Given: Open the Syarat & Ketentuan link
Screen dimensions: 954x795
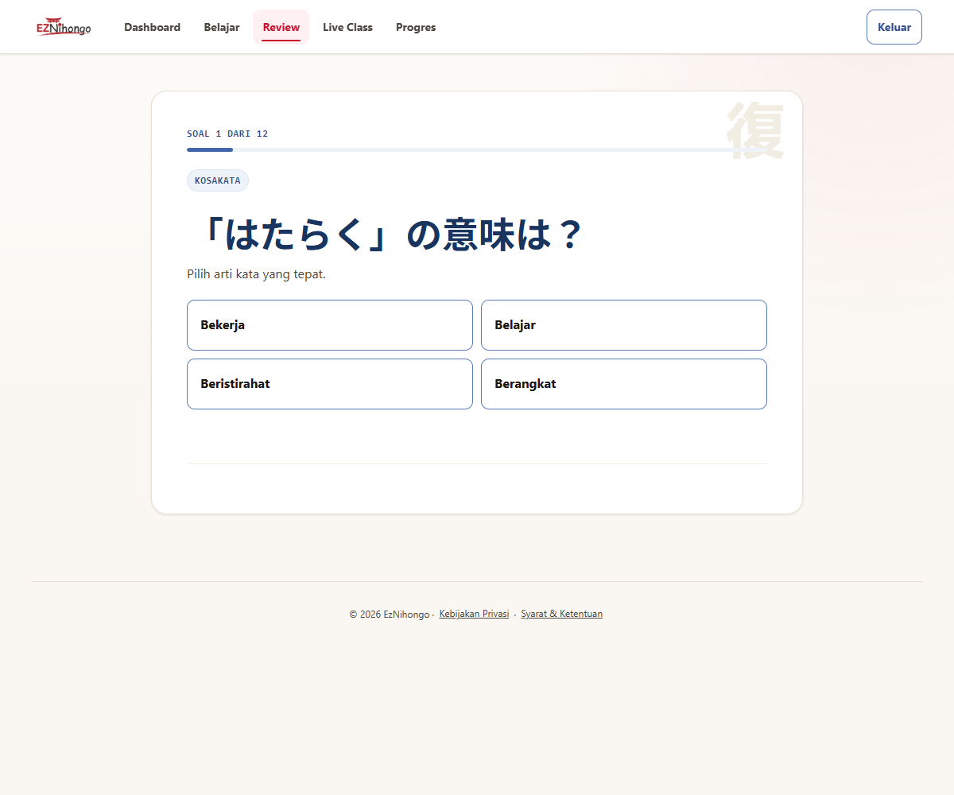Looking at the screenshot, I should (561, 614).
